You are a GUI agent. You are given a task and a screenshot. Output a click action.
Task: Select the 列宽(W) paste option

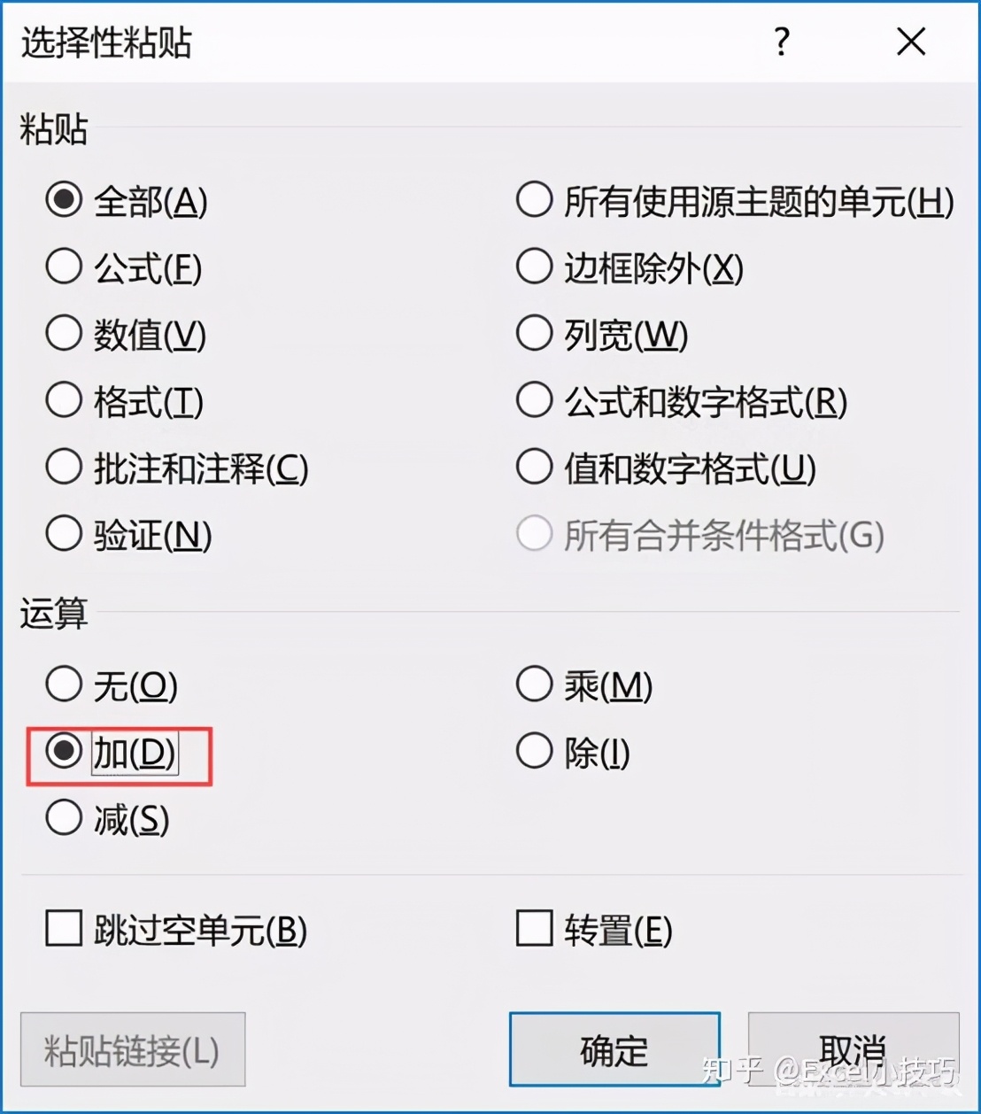pyautogui.click(x=534, y=334)
